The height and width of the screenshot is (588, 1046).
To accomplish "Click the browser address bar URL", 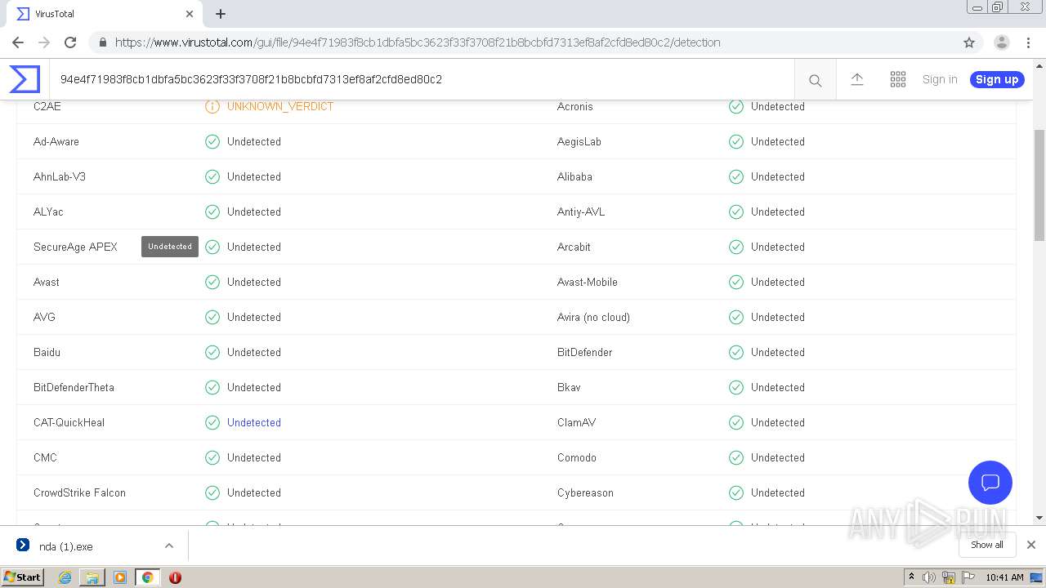I will pyautogui.click(x=418, y=42).
